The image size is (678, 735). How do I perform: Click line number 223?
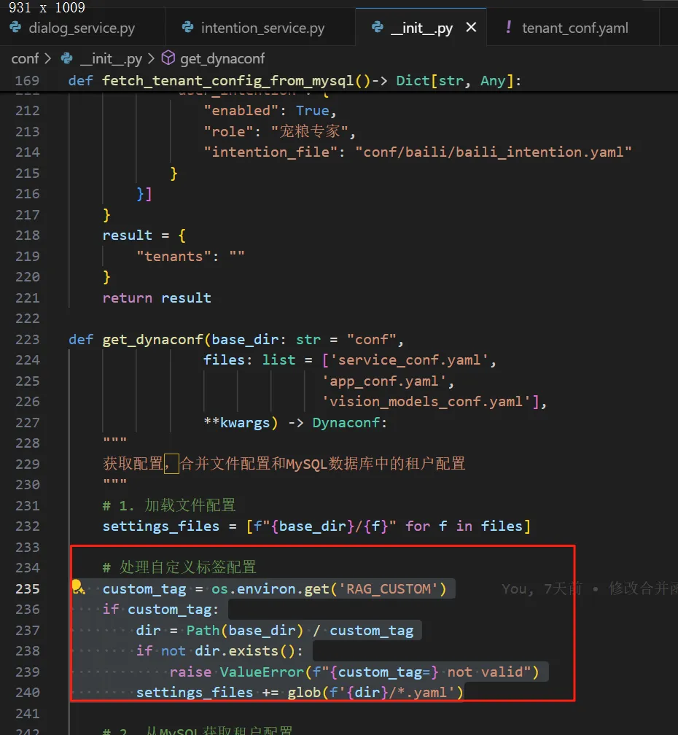27,339
